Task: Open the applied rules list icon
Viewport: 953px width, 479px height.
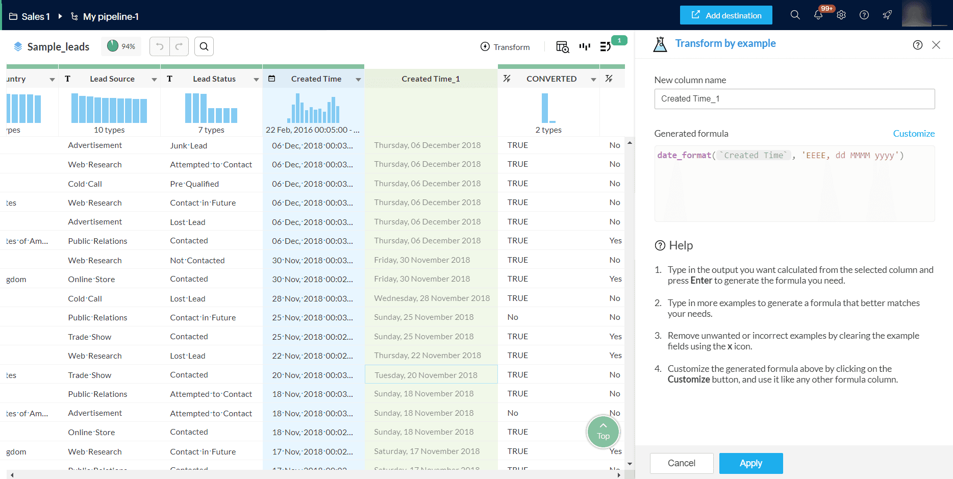Action: 606,47
